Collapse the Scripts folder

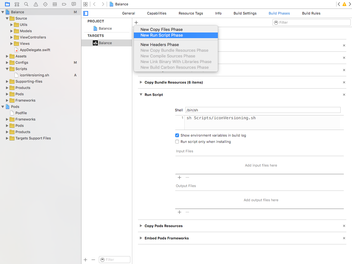(x=7, y=69)
